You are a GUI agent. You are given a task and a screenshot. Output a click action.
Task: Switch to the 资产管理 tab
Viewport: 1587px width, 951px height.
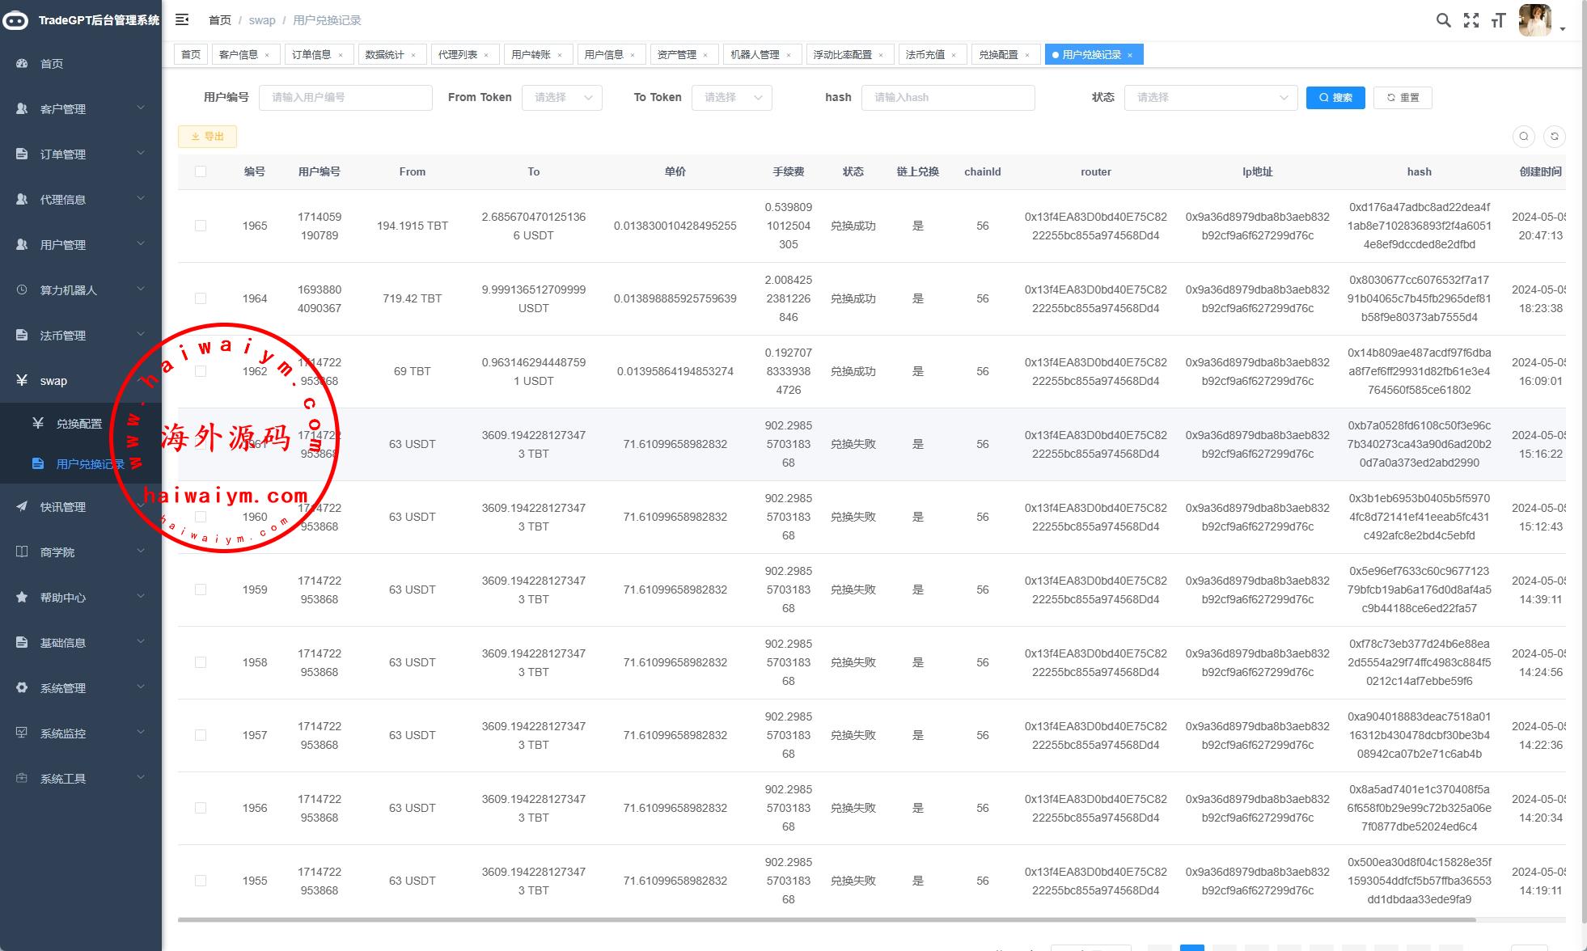676,55
